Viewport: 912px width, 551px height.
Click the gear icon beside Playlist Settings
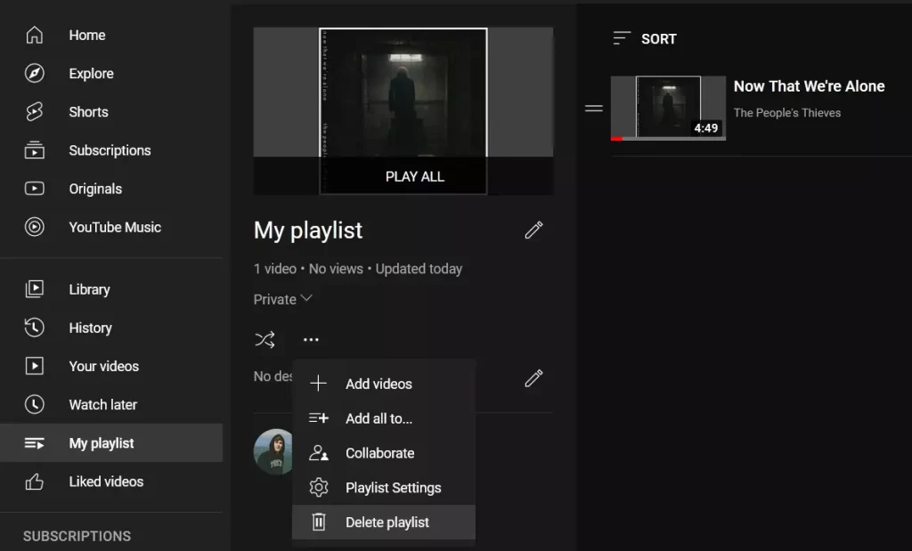(319, 487)
